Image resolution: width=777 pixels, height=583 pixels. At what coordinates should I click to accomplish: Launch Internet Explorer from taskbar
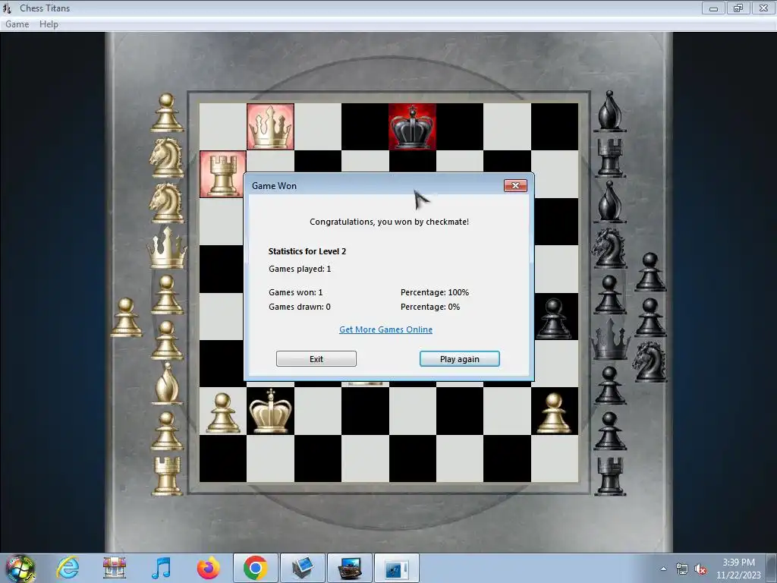[68, 568]
